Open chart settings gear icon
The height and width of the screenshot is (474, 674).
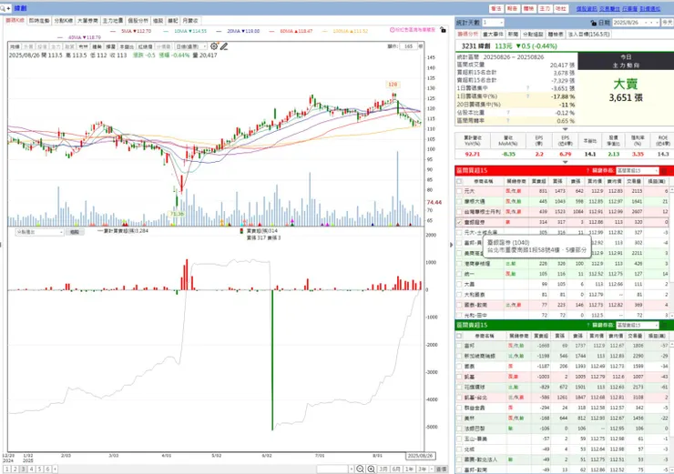point(214,45)
